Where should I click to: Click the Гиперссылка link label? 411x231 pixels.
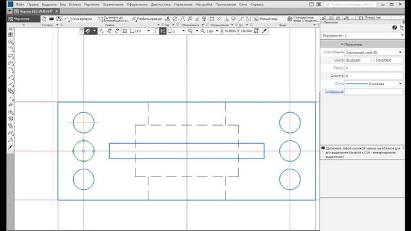(334, 91)
